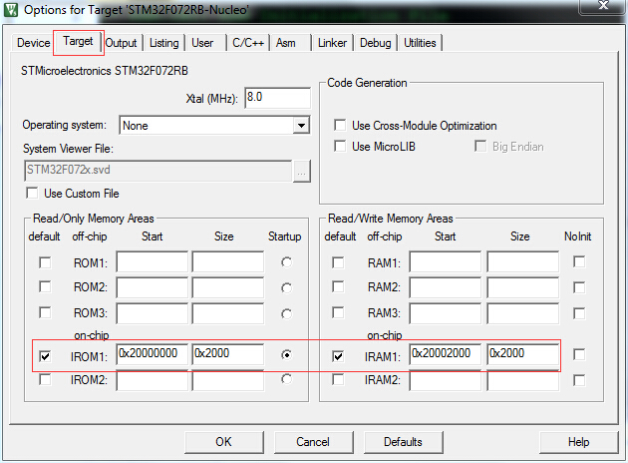Screen dimensions: 628x463
Task: Enable NoInit for IRAM1
Action: (x=579, y=354)
